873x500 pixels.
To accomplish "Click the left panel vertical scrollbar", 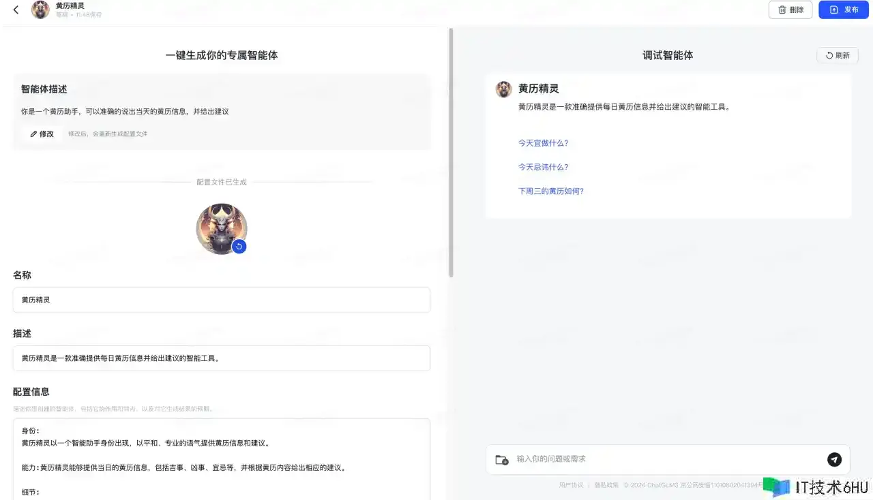I will (x=450, y=153).
